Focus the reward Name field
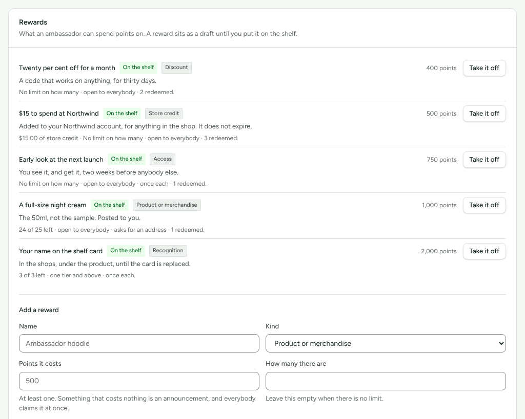 click(x=139, y=343)
